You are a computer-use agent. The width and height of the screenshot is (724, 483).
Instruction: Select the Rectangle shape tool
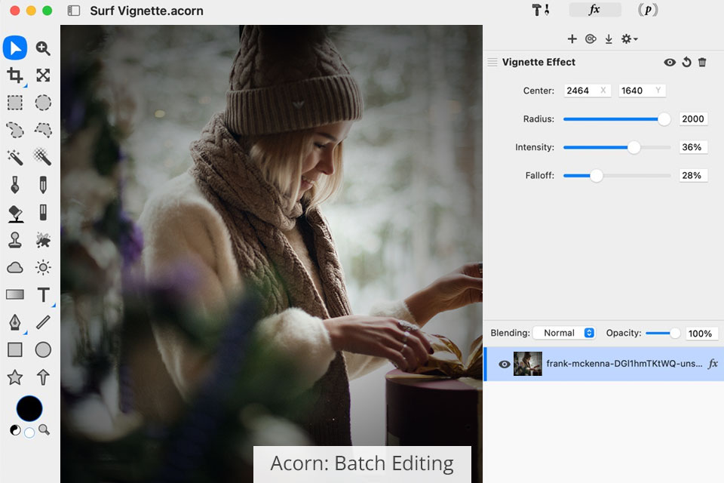point(15,350)
